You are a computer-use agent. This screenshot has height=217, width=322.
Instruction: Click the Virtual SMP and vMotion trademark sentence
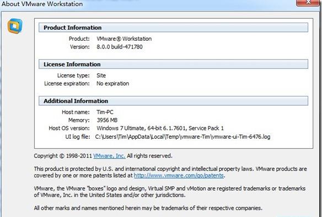[x=170, y=192]
